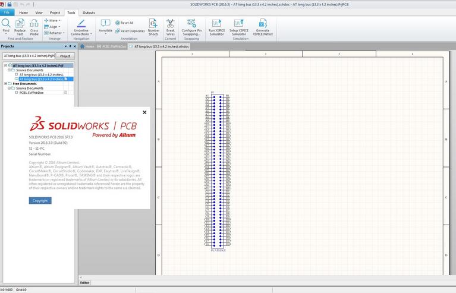
Task: Click the undo arrow in quick access toolbar
Action: click(x=22, y=4)
